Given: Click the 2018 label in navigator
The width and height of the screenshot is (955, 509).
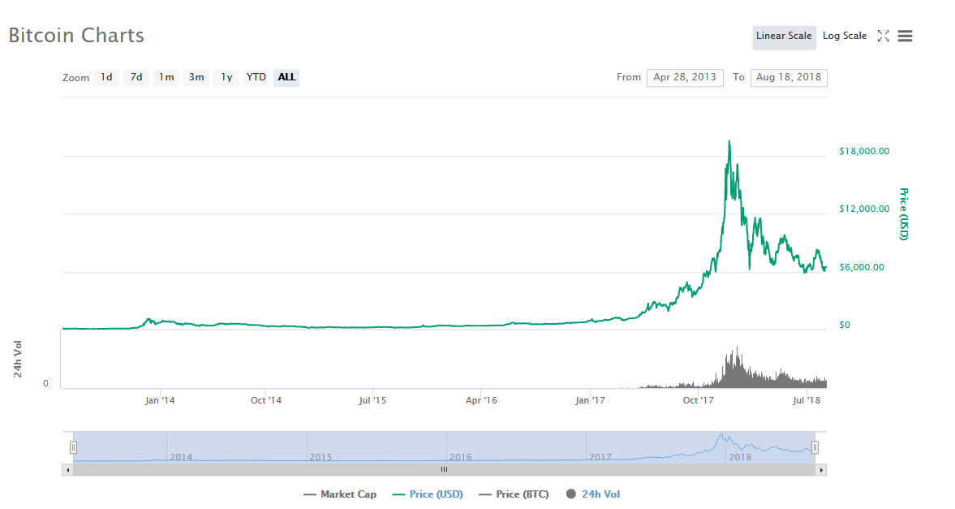Looking at the screenshot, I should click(x=740, y=457).
